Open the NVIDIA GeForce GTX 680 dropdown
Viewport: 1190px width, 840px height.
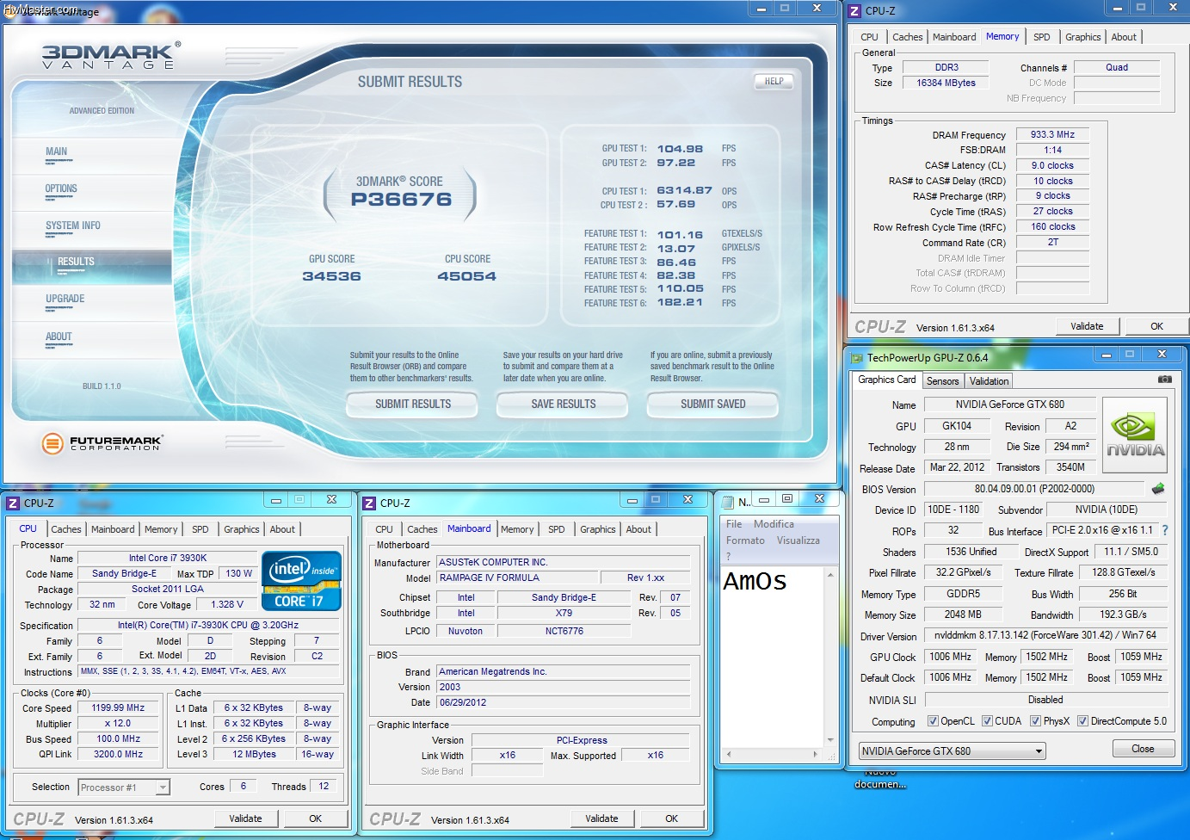952,751
